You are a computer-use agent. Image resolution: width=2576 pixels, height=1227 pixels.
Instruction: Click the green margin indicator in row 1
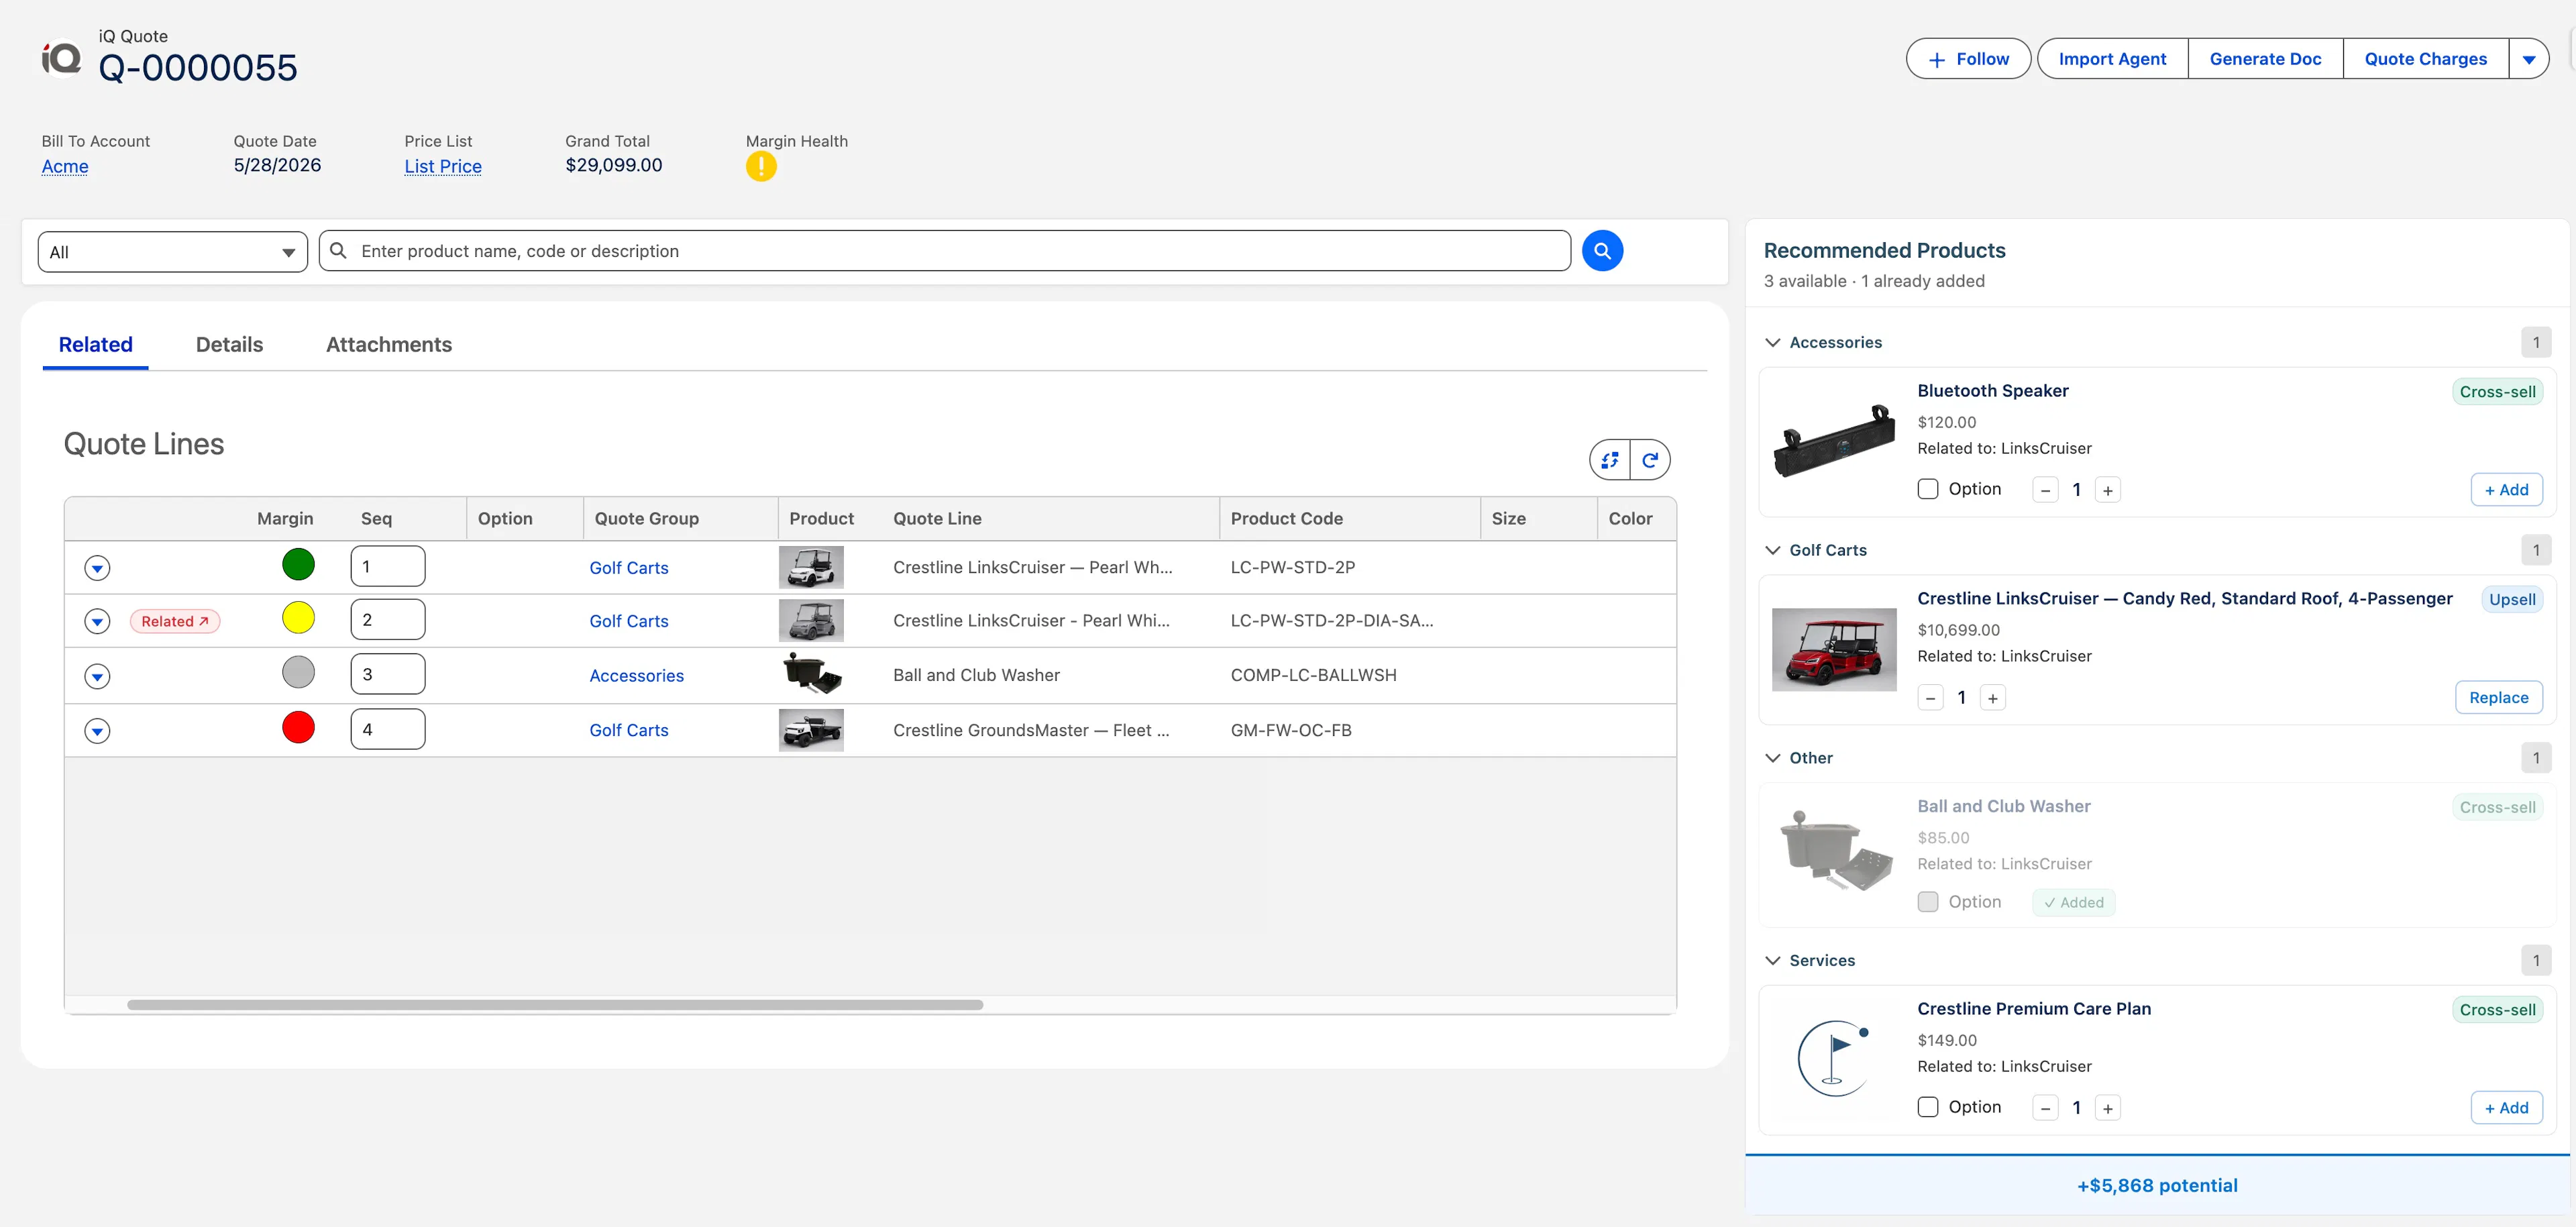coord(298,565)
